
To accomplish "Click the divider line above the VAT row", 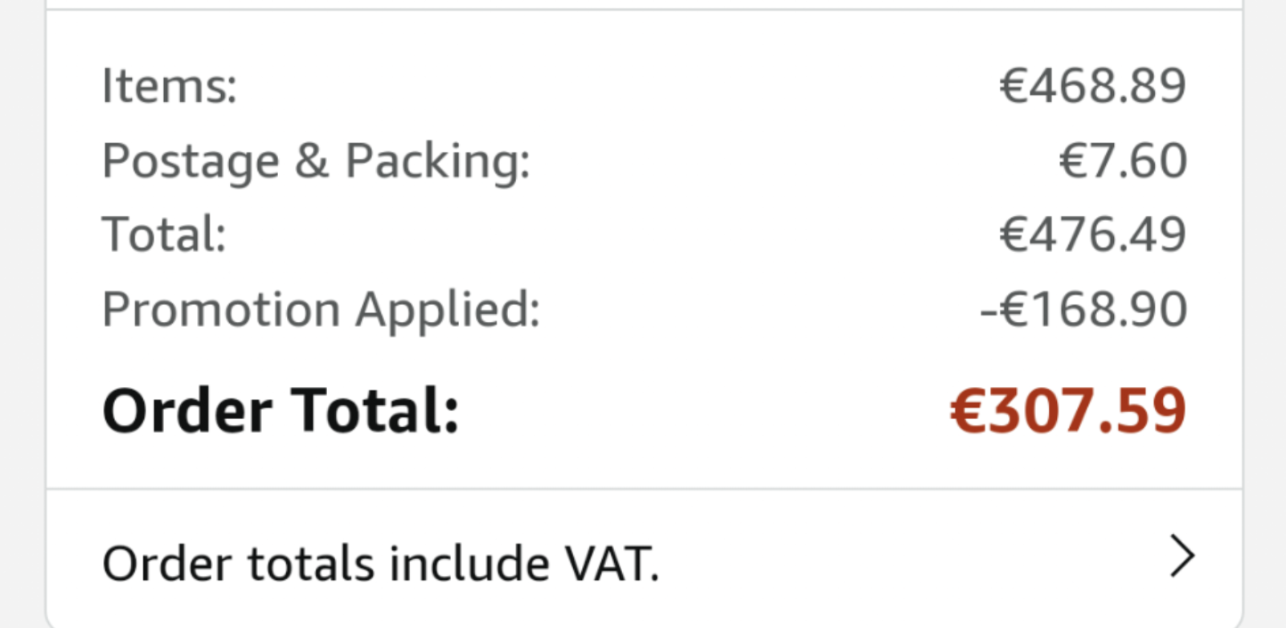I will (644, 488).
